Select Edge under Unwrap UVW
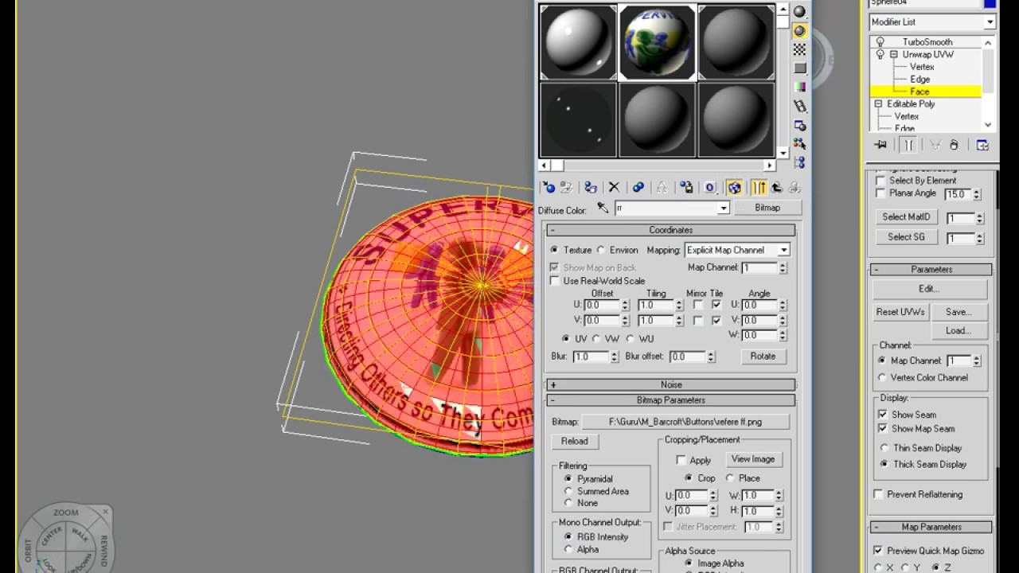 point(920,80)
